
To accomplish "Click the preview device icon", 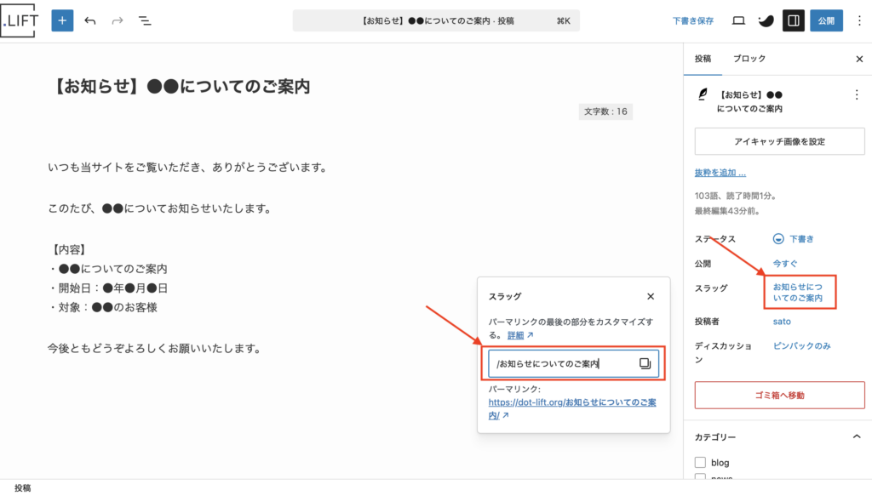I will pyautogui.click(x=738, y=20).
